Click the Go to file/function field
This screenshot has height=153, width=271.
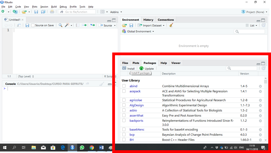77,12
